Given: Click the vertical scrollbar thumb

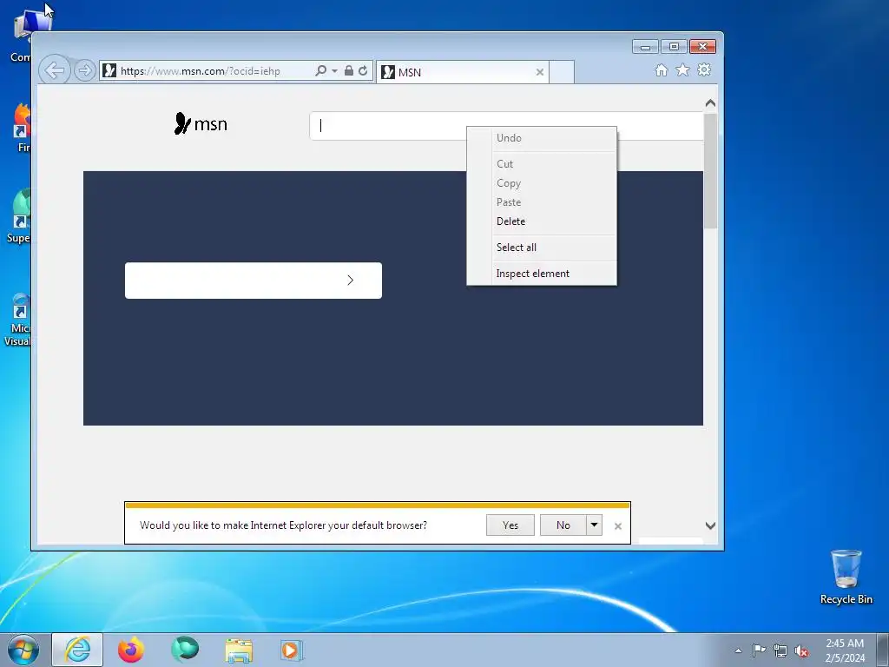Looking at the screenshot, I should click(710, 171).
